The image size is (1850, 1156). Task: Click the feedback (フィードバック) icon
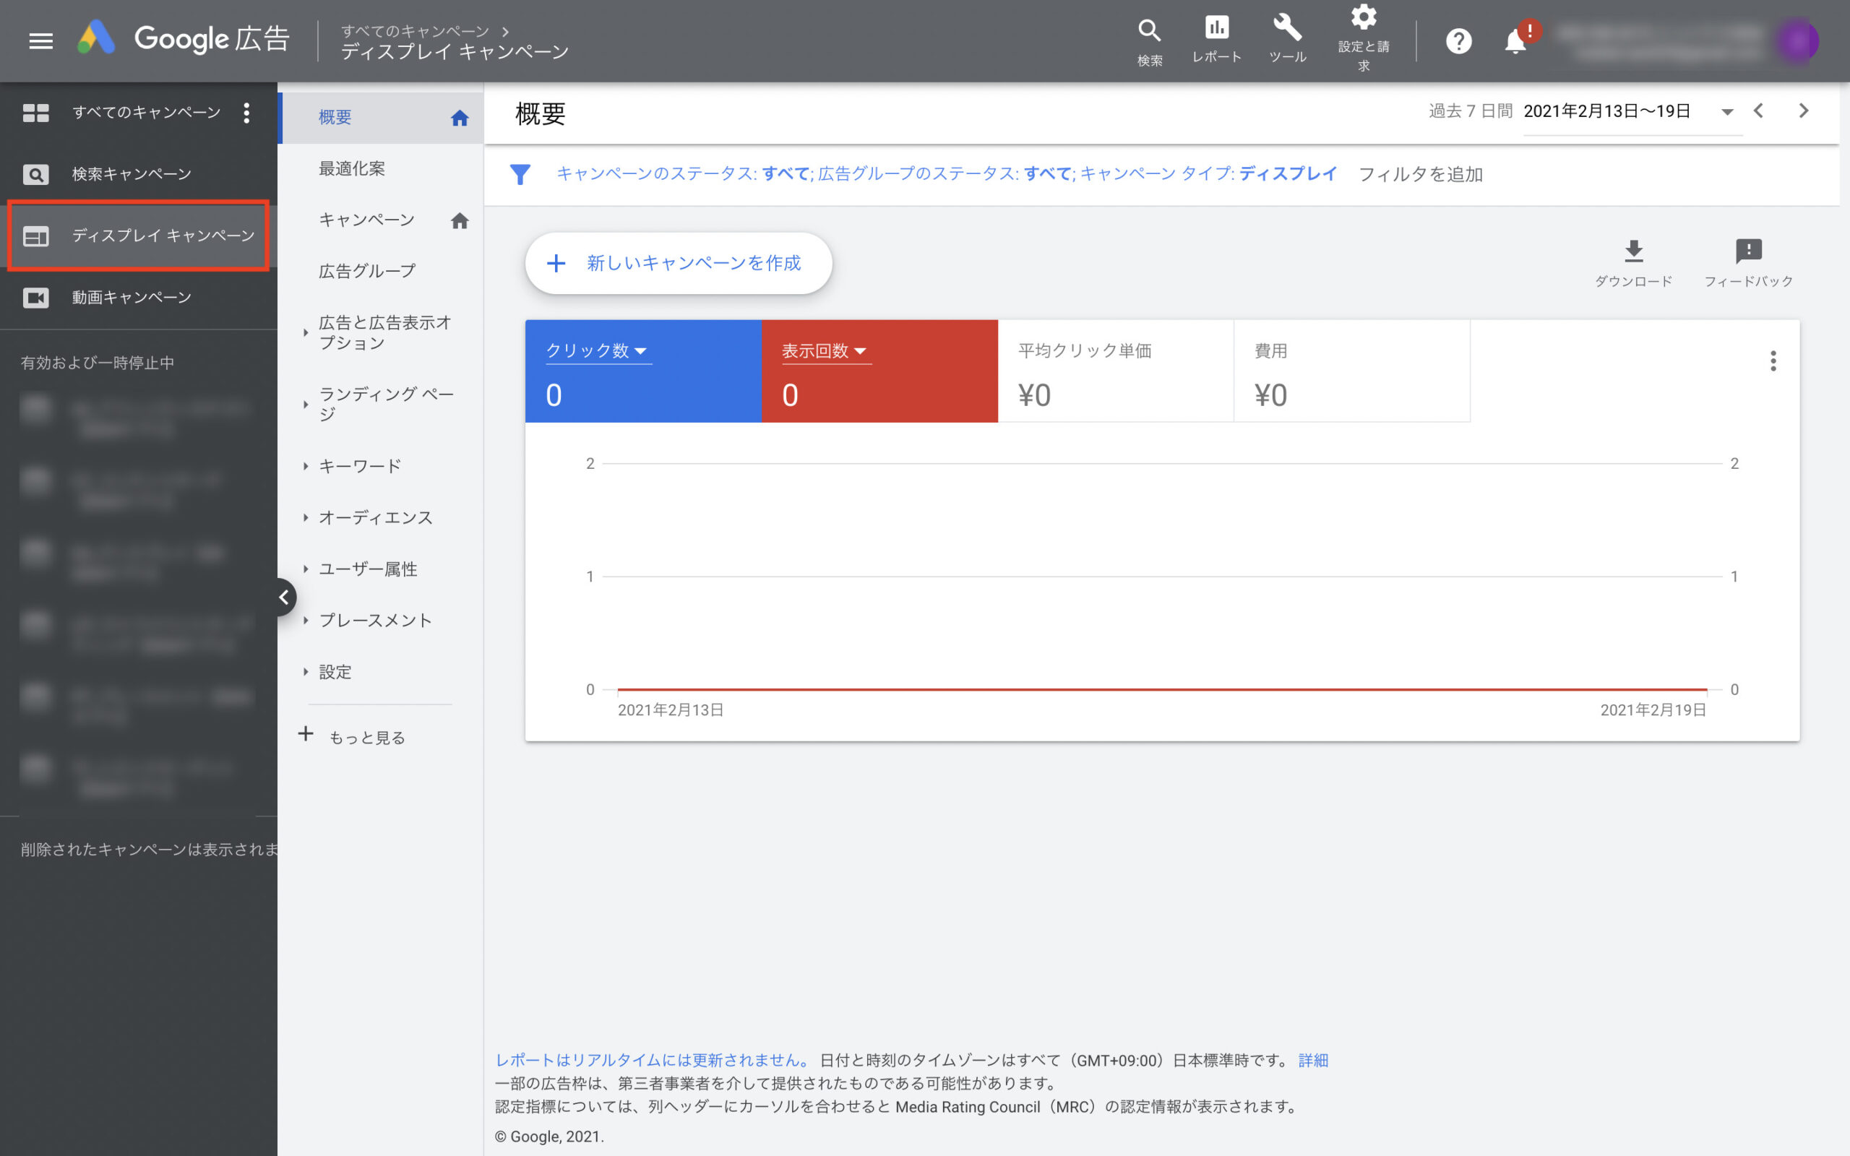[x=1748, y=251]
